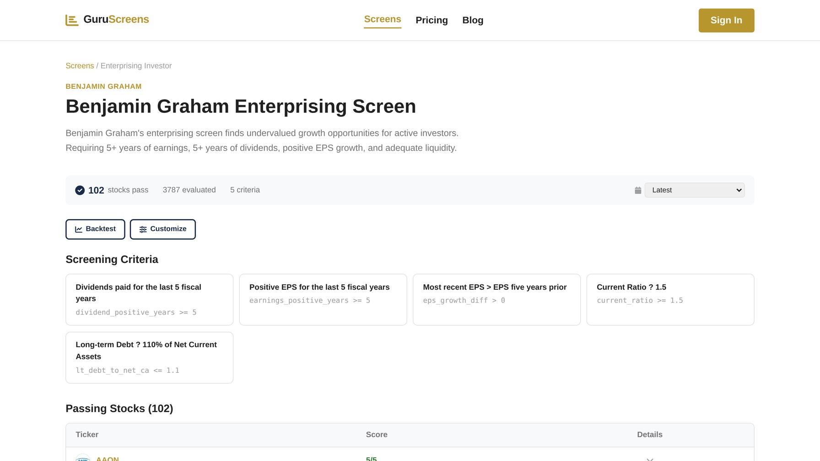820x461 pixels.
Task: Click the current_ratio >= 1.5 formula
Action: [640, 300]
